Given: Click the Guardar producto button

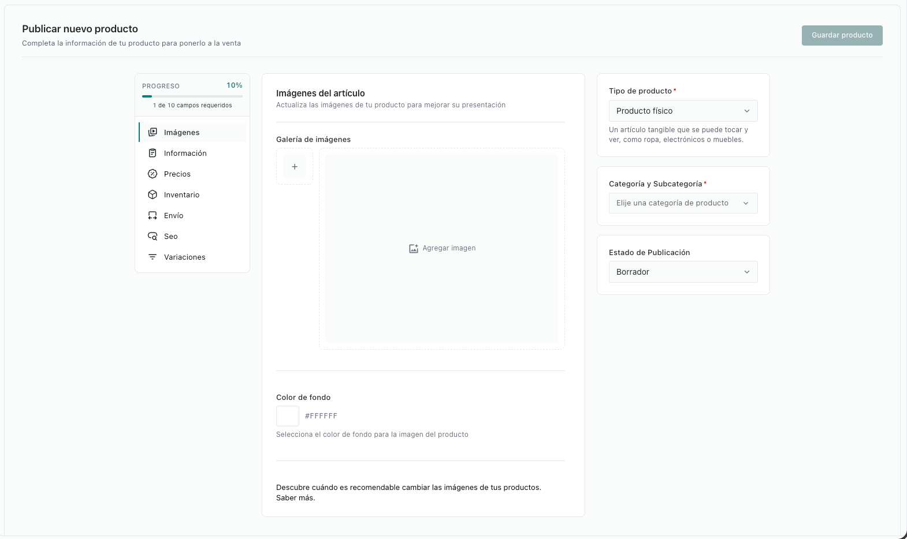Looking at the screenshot, I should [x=842, y=35].
